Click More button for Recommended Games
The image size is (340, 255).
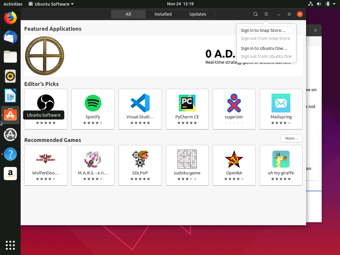pos(291,138)
